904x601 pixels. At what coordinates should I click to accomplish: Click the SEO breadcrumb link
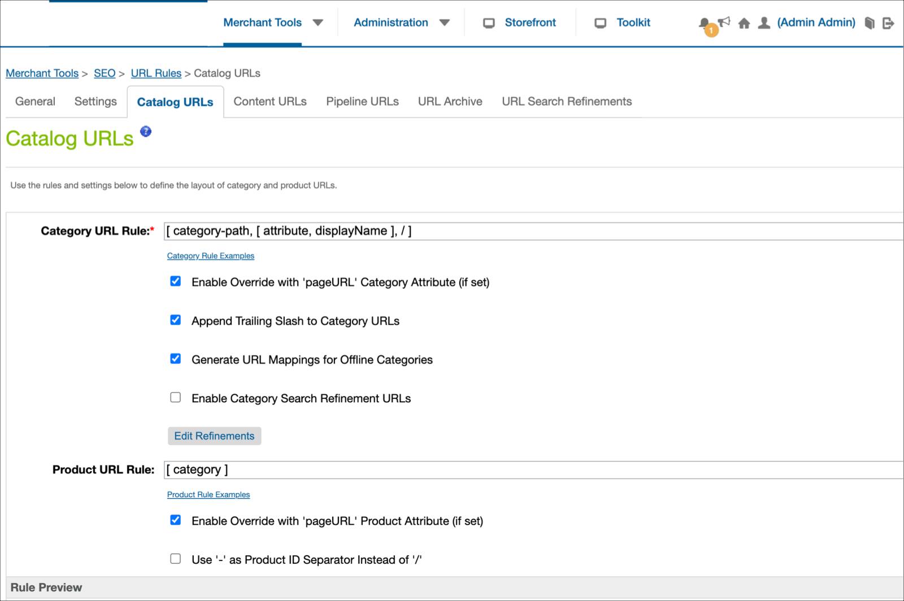105,73
